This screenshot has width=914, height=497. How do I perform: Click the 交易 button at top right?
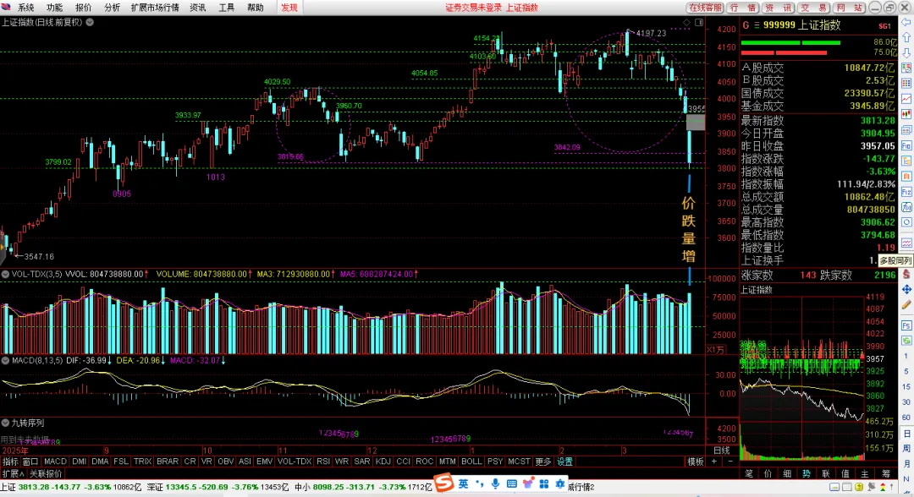[814, 8]
